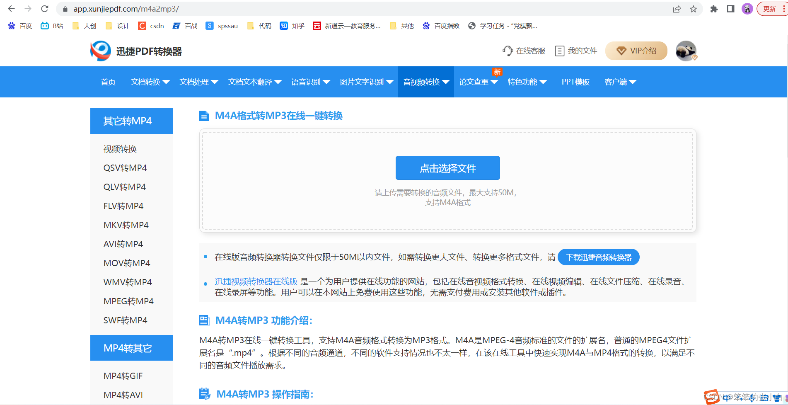The height and width of the screenshot is (405, 788).
Task: Open the 新道云—教育服务 bookmark
Action: pos(347,26)
